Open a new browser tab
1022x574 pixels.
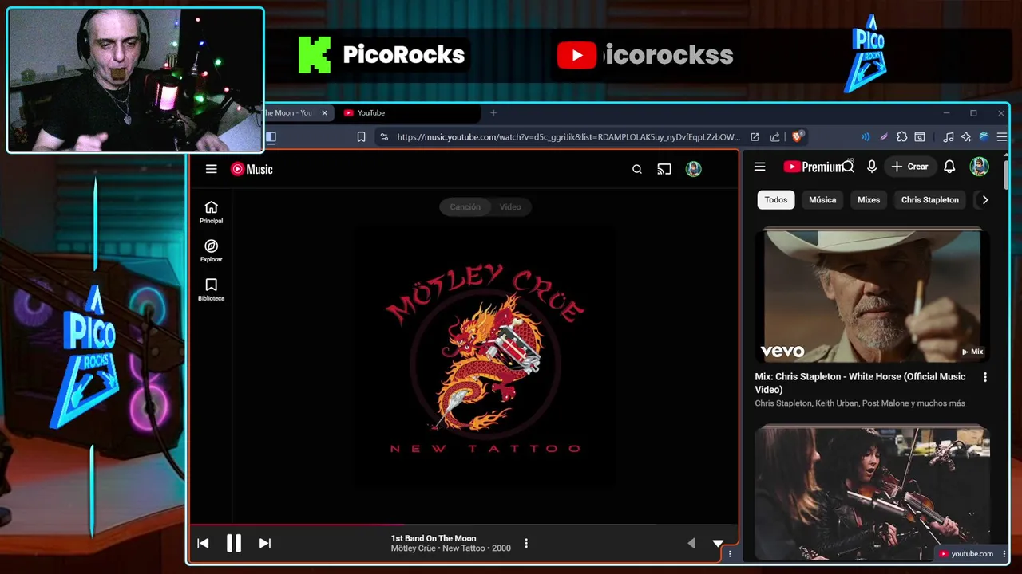(493, 113)
